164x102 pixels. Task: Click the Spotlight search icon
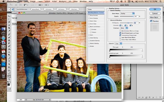click(160, 1)
